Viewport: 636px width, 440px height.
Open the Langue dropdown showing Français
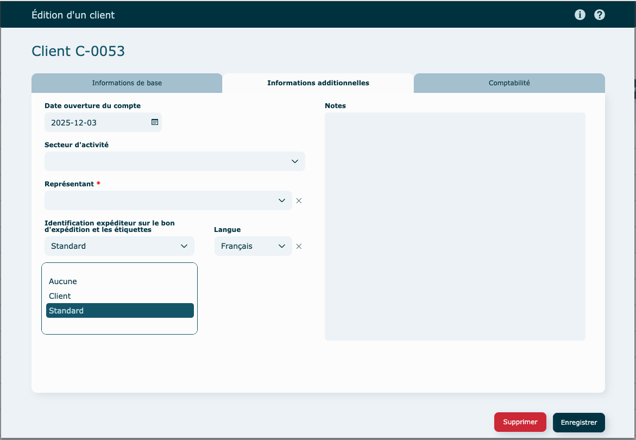coord(253,246)
